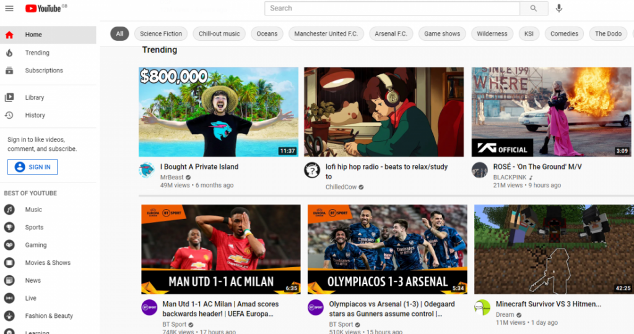Image resolution: width=634 pixels, height=334 pixels.
Task: Open BT Sport avatar beside Olympiacos video
Action: [x=315, y=308]
